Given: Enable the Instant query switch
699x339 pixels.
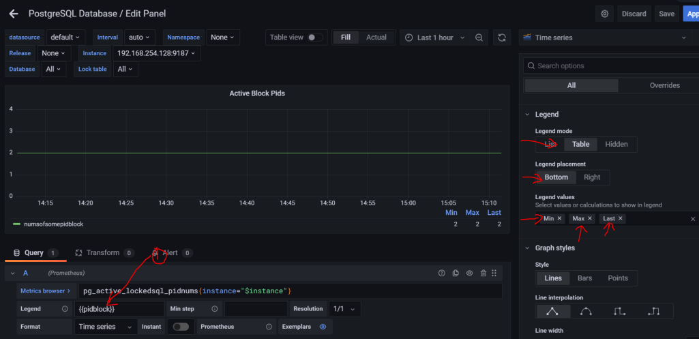Looking at the screenshot, I should point(181,327).
